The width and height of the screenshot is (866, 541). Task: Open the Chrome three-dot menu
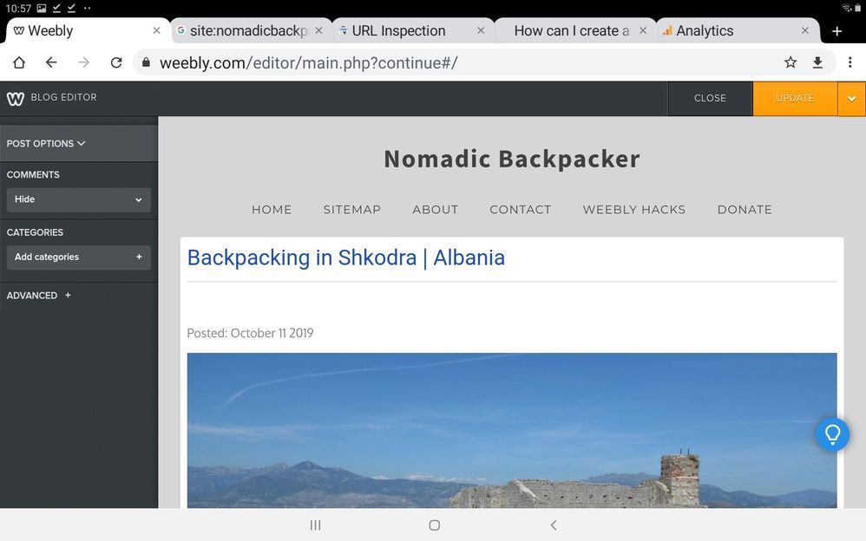[850, 62]
